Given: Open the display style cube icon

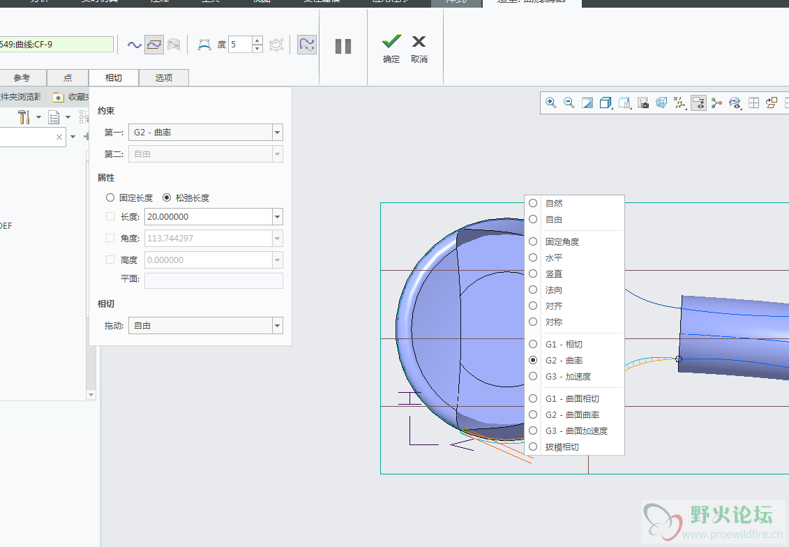Looking at the screenshot, I should click(606, 103).
